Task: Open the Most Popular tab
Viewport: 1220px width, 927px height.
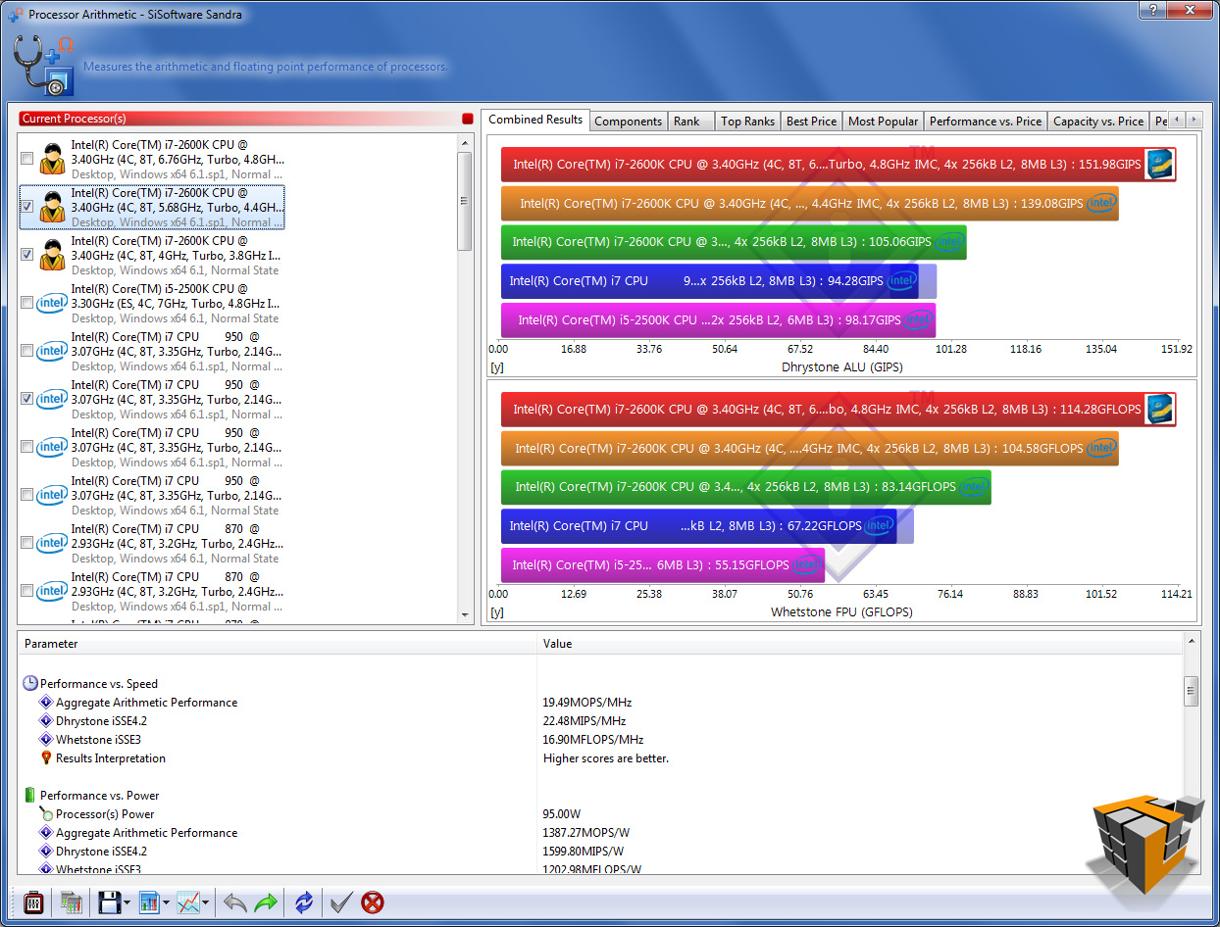Action: 884,122
